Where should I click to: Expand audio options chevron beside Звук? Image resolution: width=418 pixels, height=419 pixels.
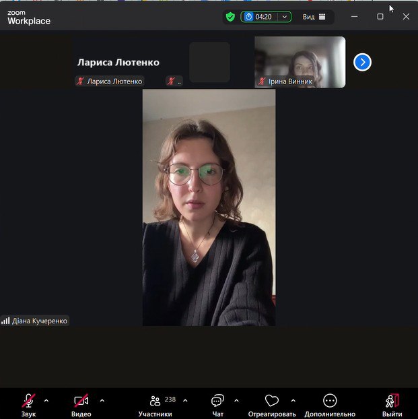pos(46,400)
